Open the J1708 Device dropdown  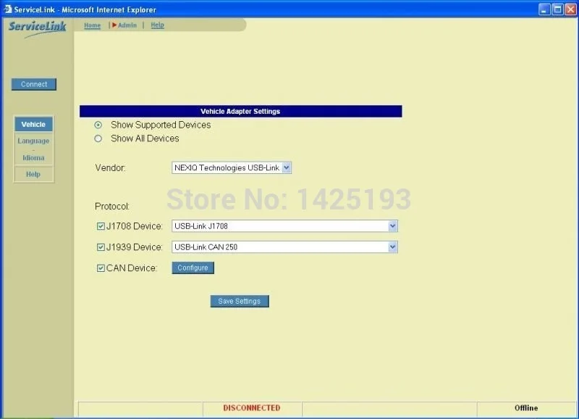tap(284, 226)
